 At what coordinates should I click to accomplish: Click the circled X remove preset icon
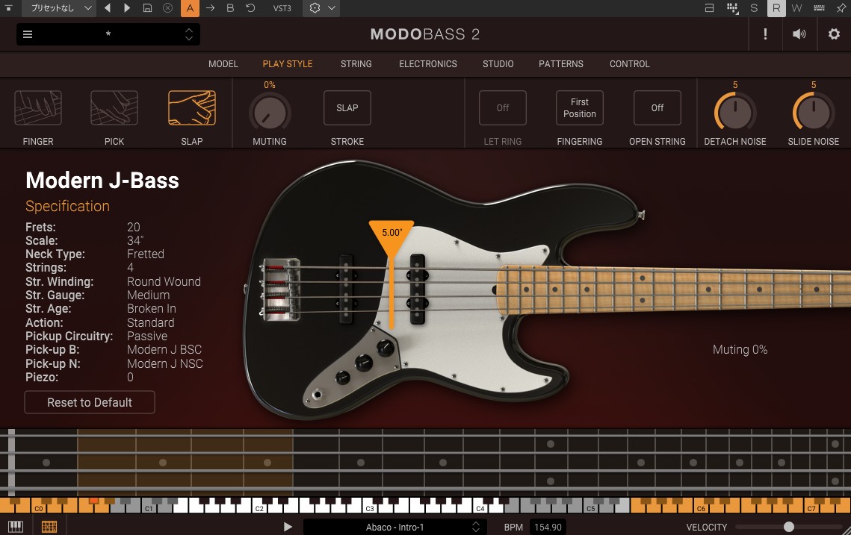pos(167,8)
